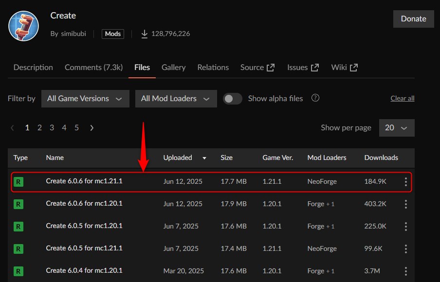Screen dimensions: 440x282
Task: Go to previous page of files
Action: click(x=12, y=128)
